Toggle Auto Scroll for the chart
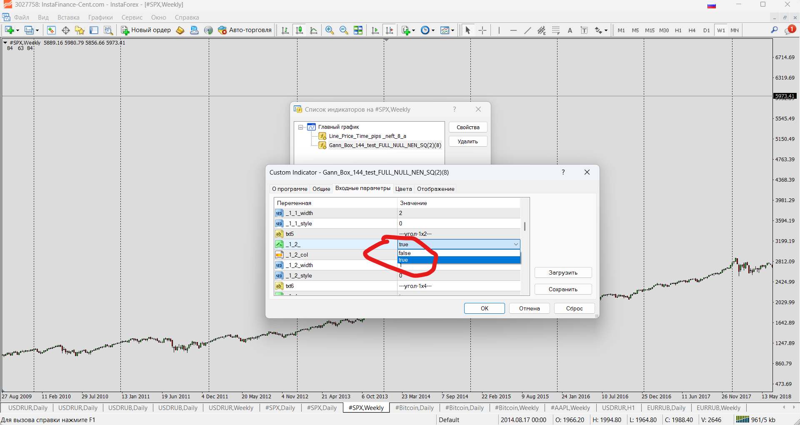The image size is (800, 425). coord(375,30)
